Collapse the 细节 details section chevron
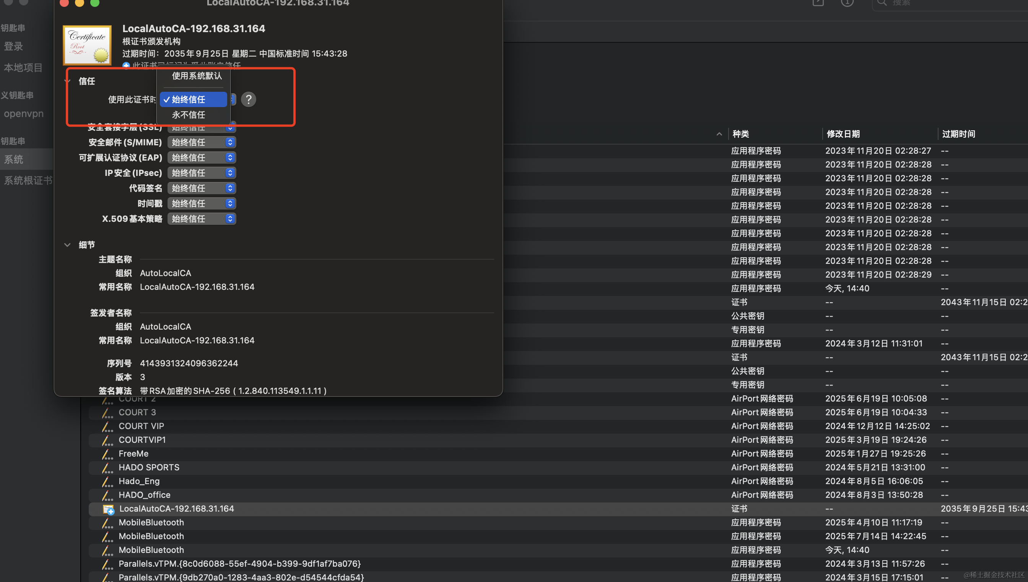Screen dimensions: 1028x582 67,245
